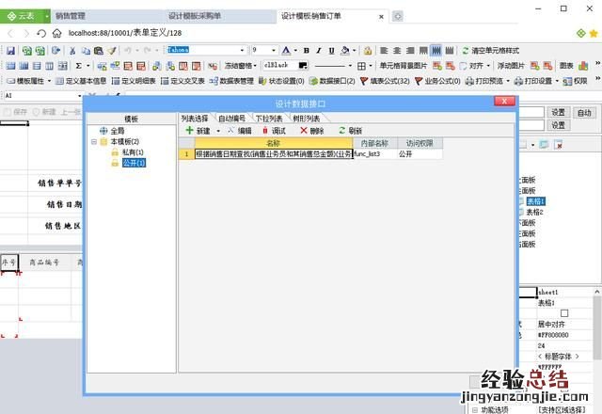Collapse the 本模板(2) tree node
602x414 pixels.
[x=94, y=142]
